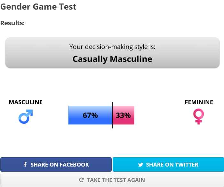224x187 pixels.
Task: Click 'Your decision-making style is' text
Action: coord(112,47)
